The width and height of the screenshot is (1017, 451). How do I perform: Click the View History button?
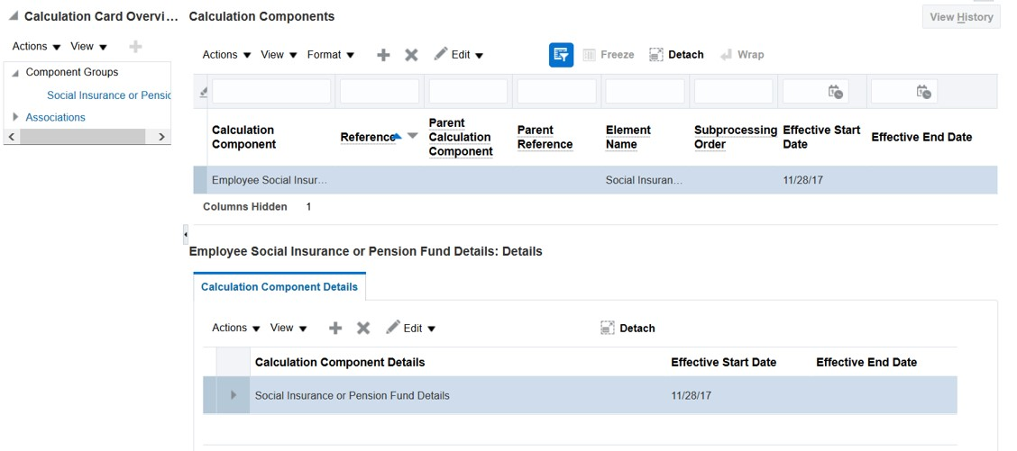click(961, 17)
